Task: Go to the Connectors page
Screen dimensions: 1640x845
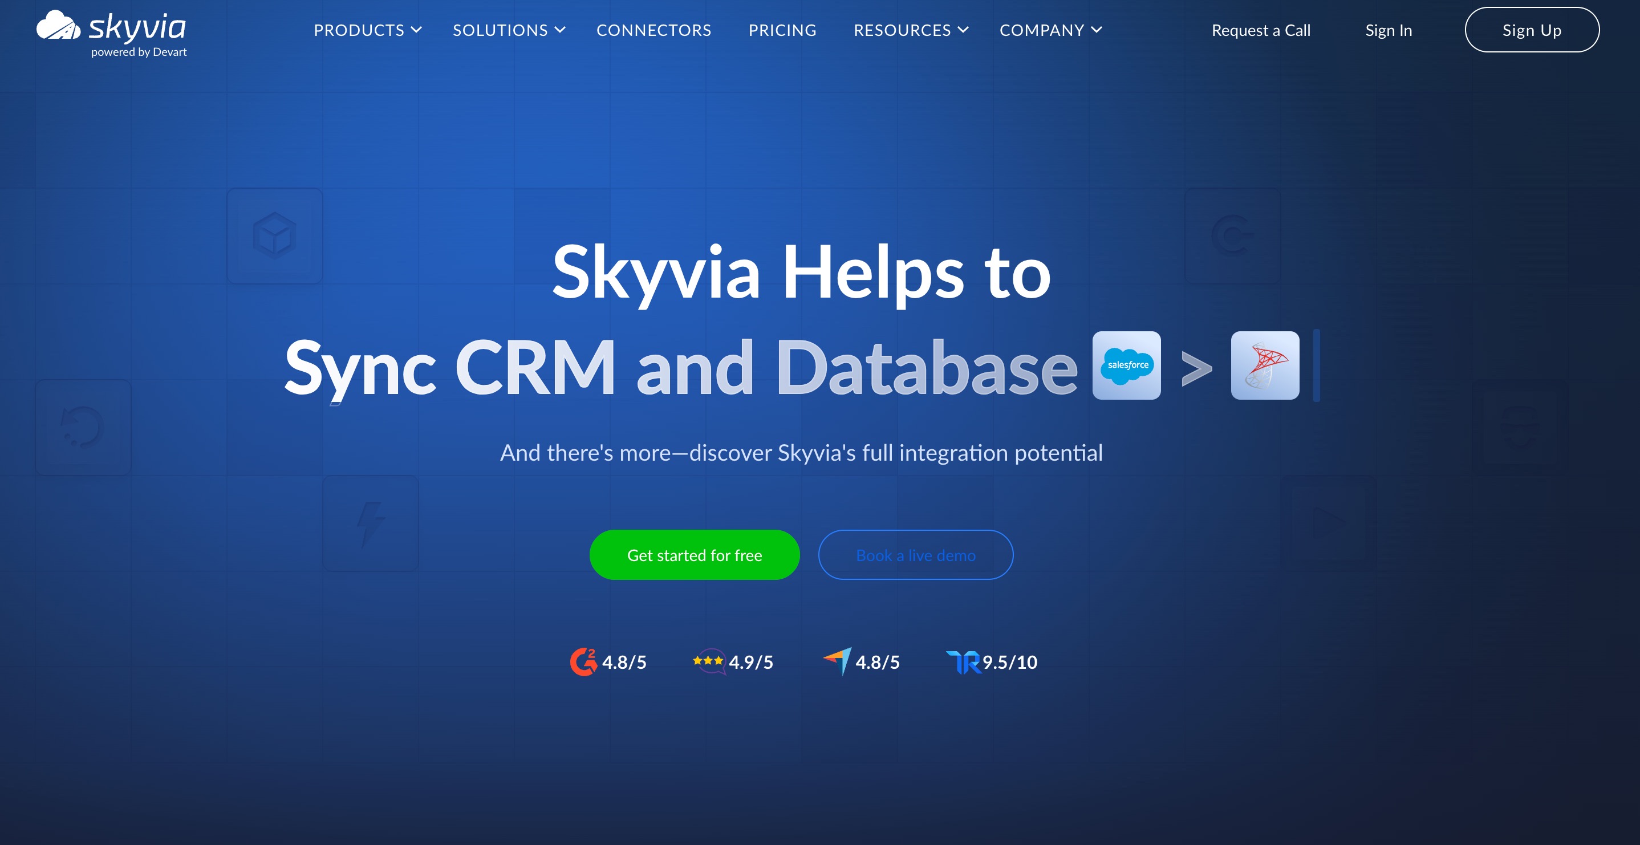Action: 654,30
